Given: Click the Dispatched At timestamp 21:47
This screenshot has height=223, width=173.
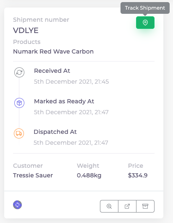Looking at the screenshot, I should [x=71, y=143].
